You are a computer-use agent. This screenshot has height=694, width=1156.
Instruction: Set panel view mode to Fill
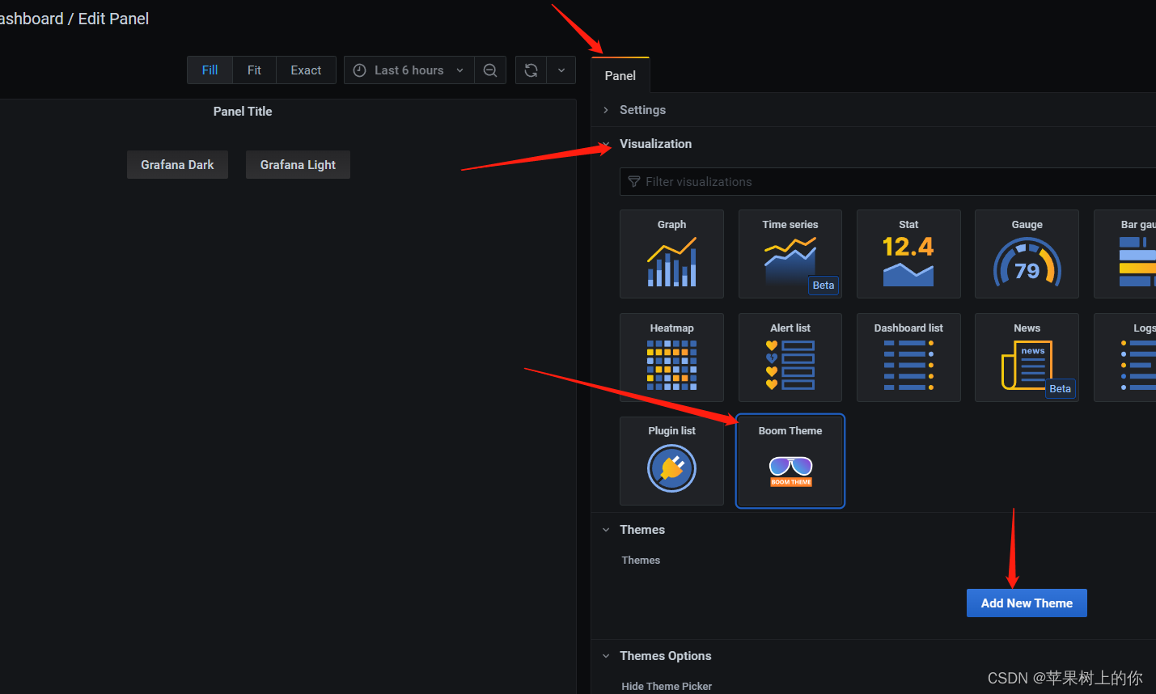tap(210, 70)
